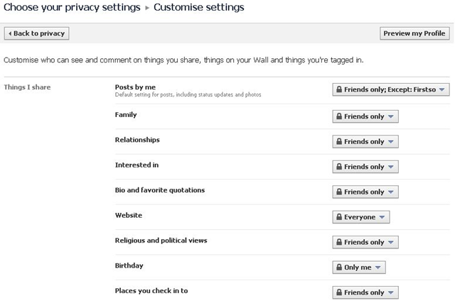Screen dimensions: 455x303
Task: Click lock icon in Birthday Only me dropdown
Action: 339,267
